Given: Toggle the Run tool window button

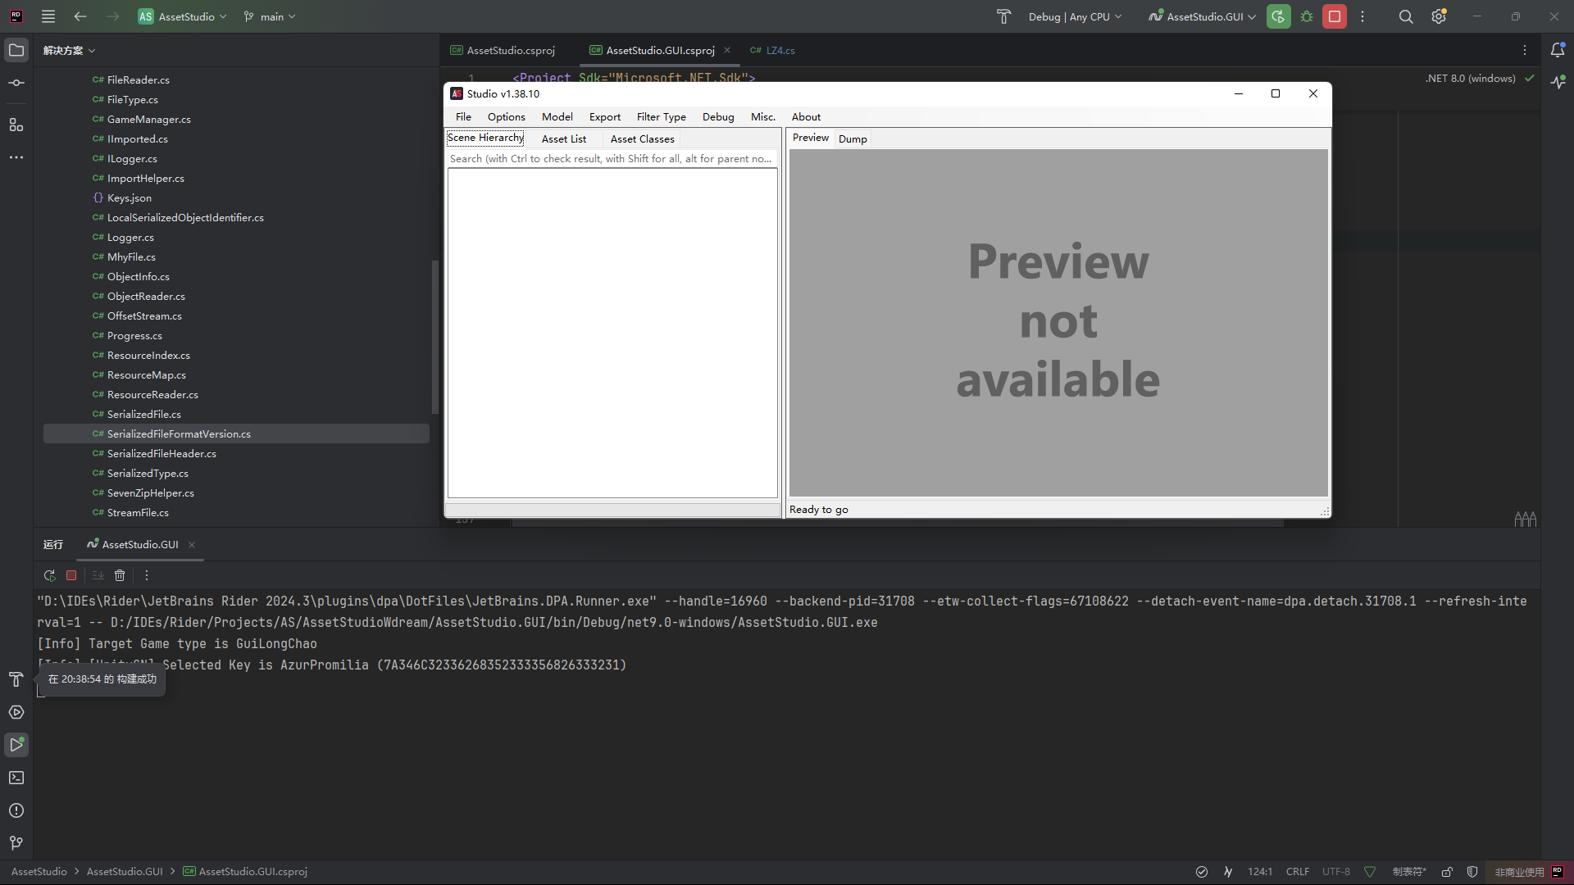Looking at the screenshot, I should [16, 745].
